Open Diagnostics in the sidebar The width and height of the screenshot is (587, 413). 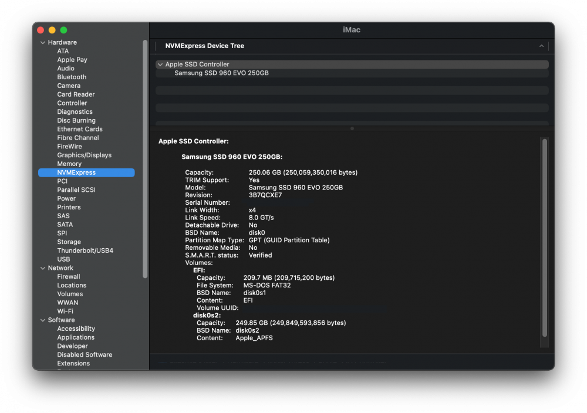pos(75,112)
